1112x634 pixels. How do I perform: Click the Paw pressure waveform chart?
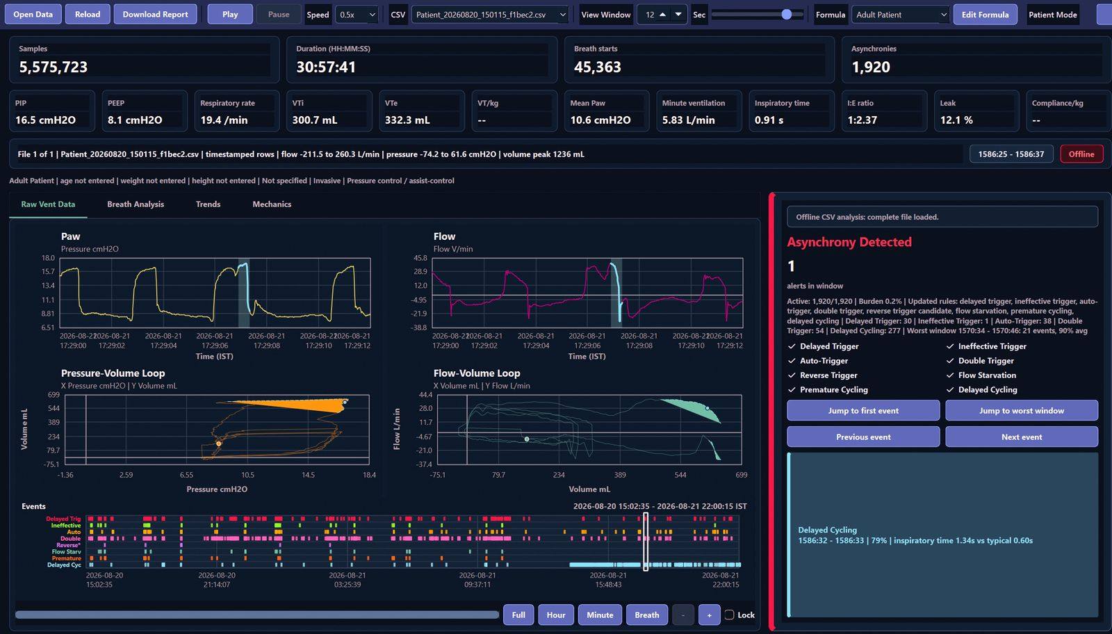215,293
